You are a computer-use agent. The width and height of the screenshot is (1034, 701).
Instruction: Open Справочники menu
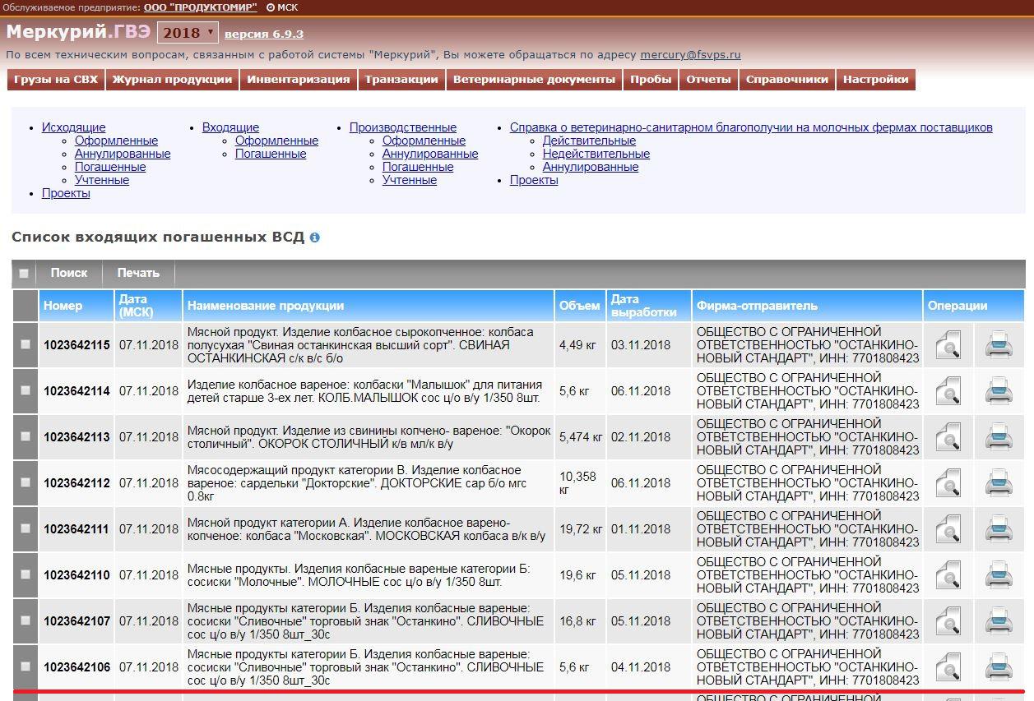point(787,80)
